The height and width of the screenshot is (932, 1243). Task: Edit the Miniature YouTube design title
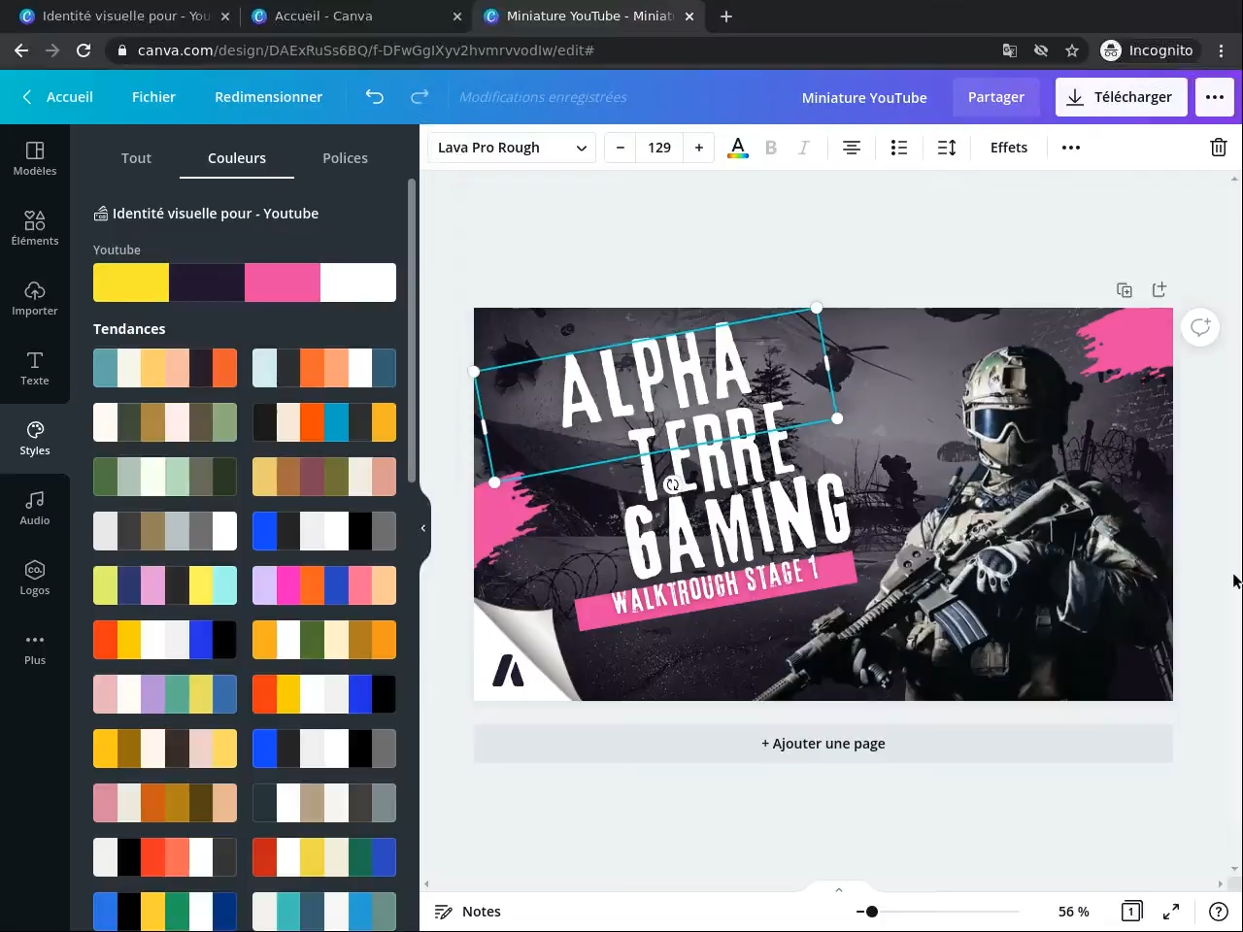(864, 97)
